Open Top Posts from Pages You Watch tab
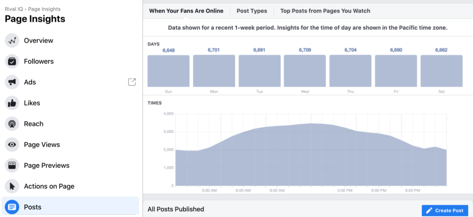This screenshot has width=473, height=217. click(325, 11)
